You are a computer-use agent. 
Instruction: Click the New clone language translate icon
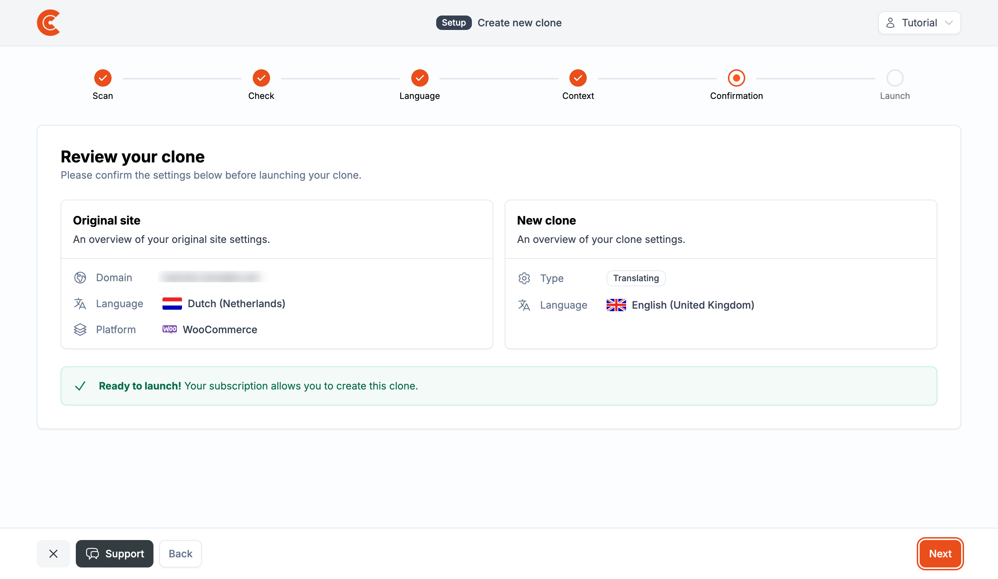click(524, 305)
